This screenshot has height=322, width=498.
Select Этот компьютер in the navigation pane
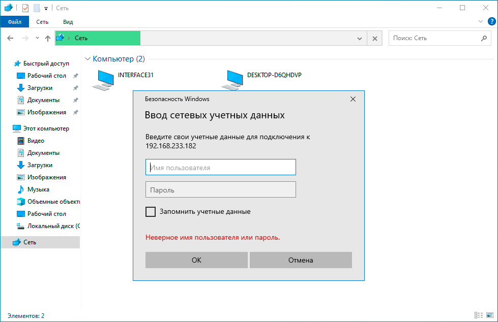click(x=46, y=128)
